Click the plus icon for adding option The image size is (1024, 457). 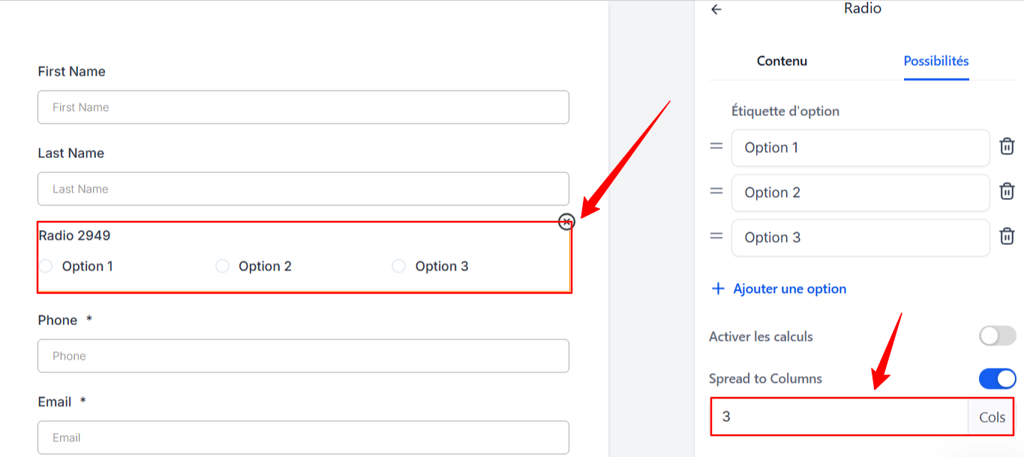tap(718, 289)
